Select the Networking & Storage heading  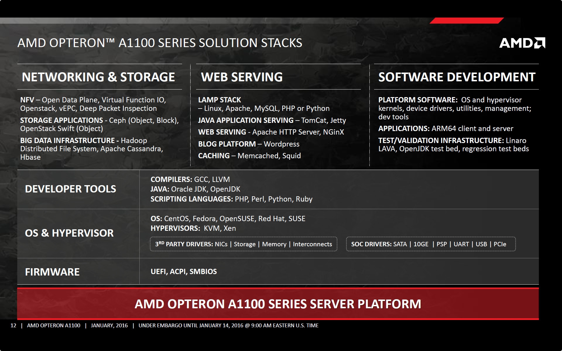point(98,77)
